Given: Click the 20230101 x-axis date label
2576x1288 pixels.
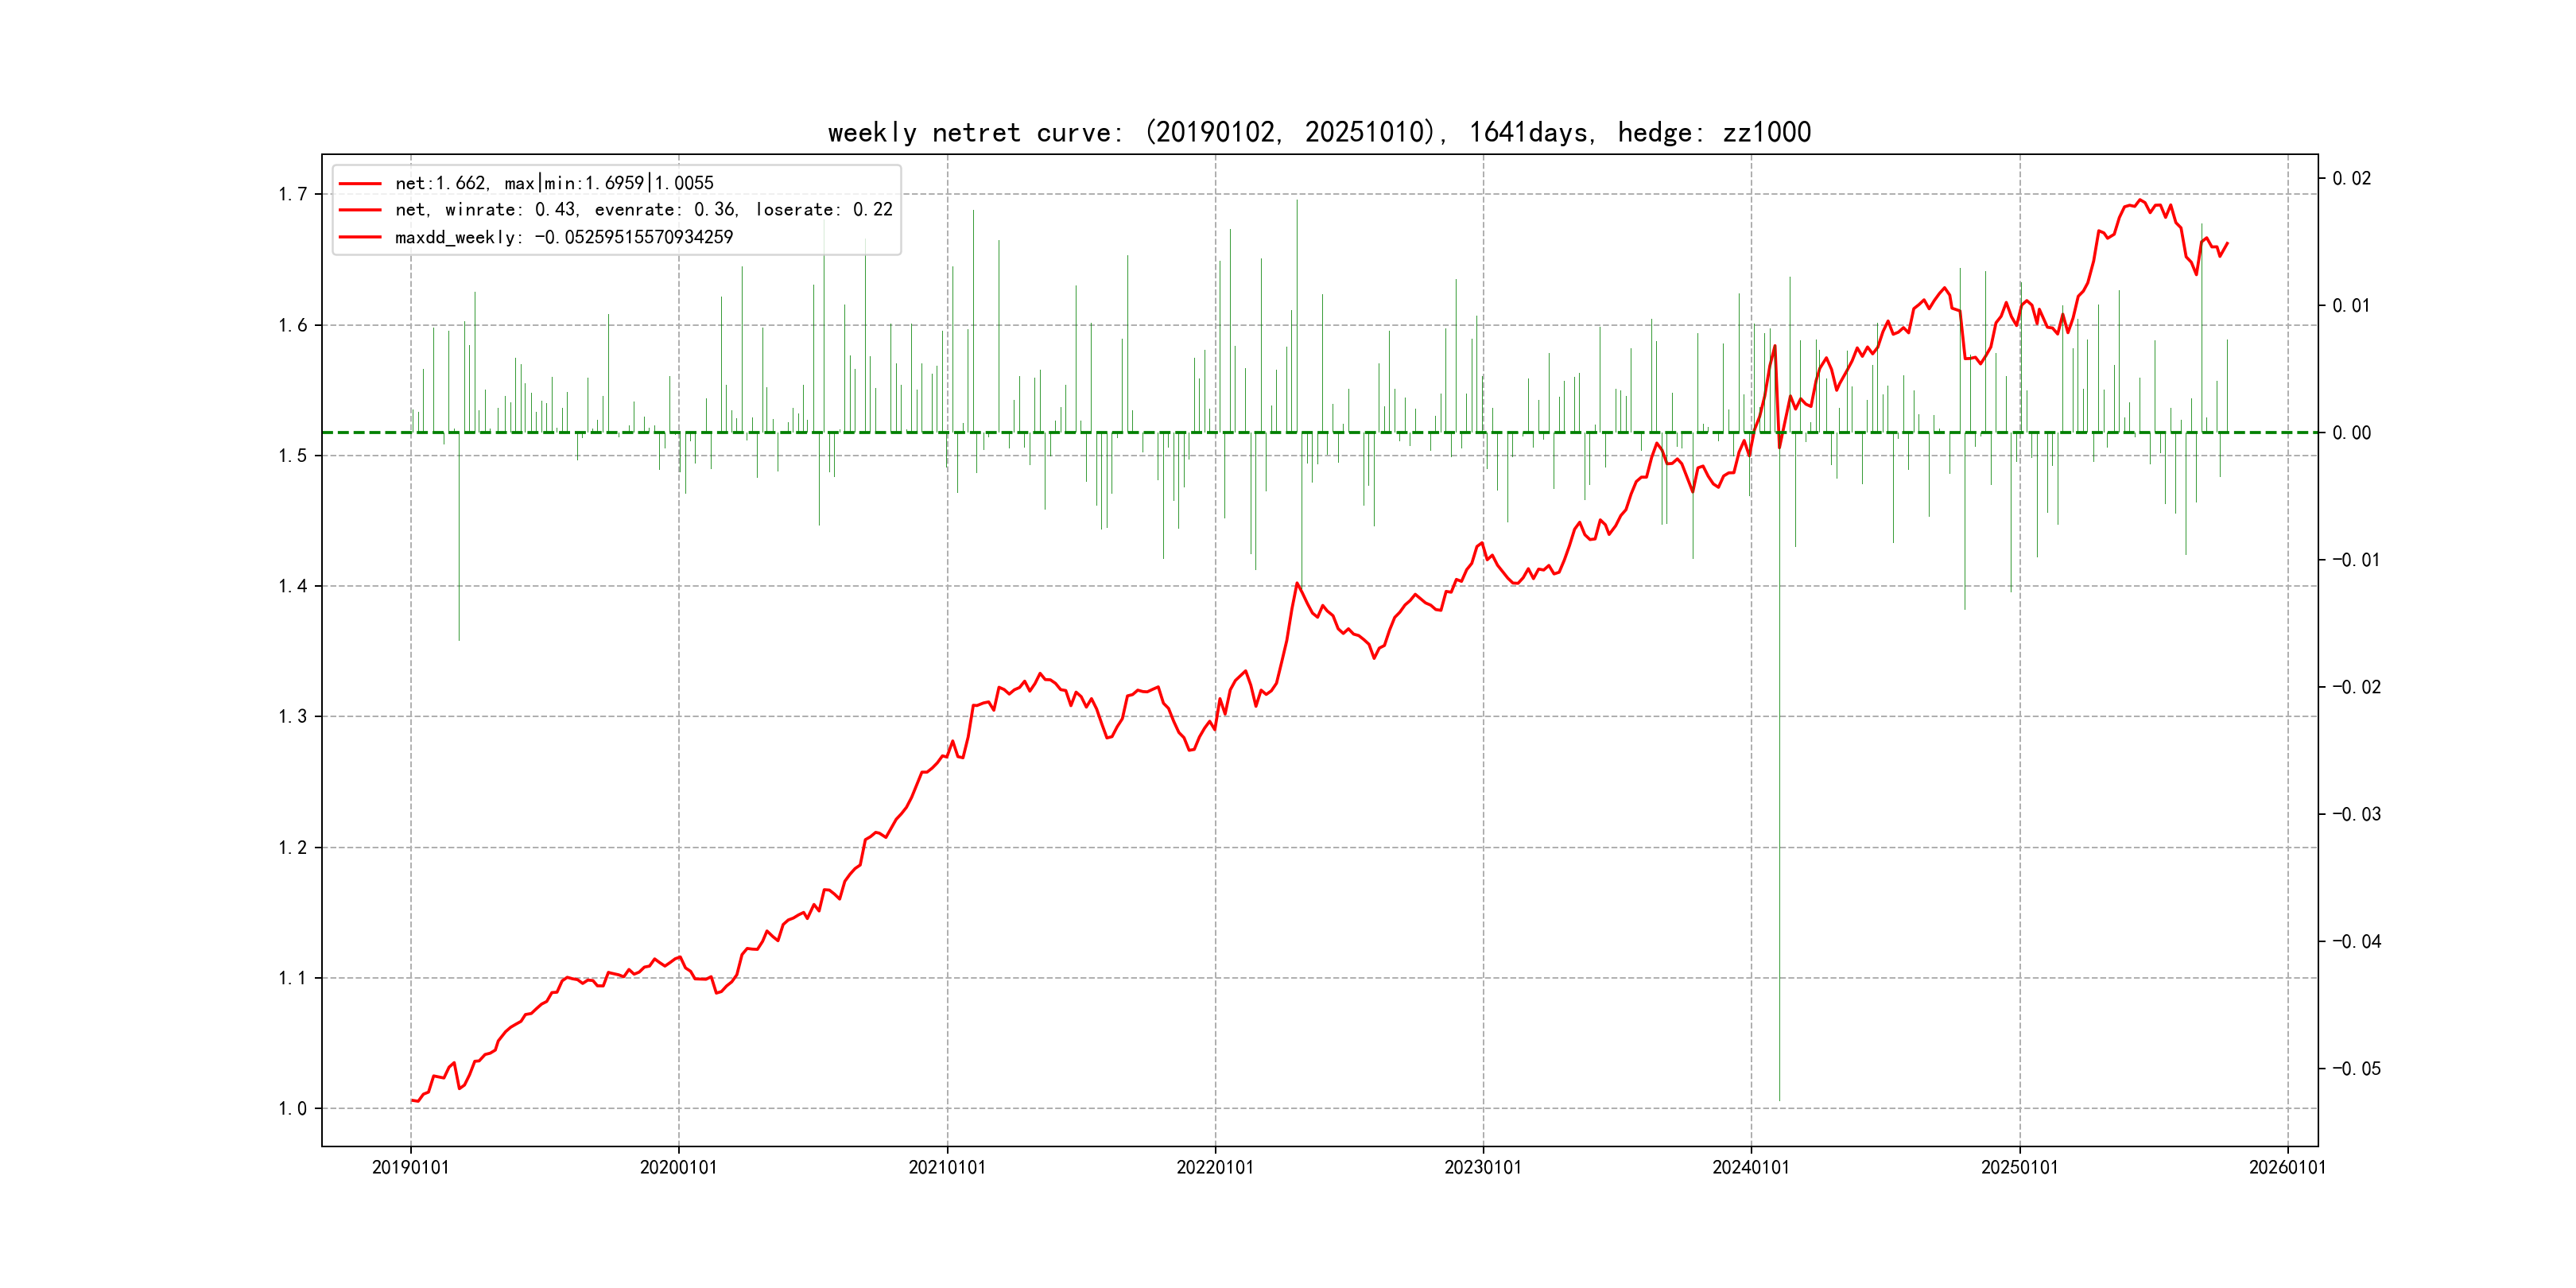Looking at the screenshot, I should pos(1483,1167).
